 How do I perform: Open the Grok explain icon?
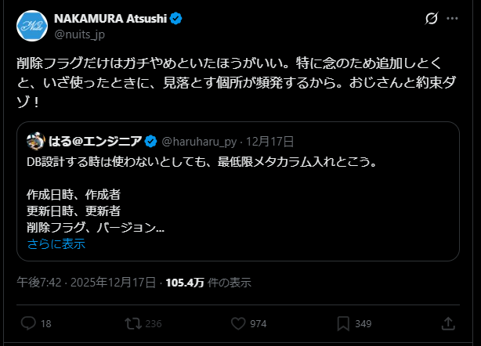[x=430, y=19]
